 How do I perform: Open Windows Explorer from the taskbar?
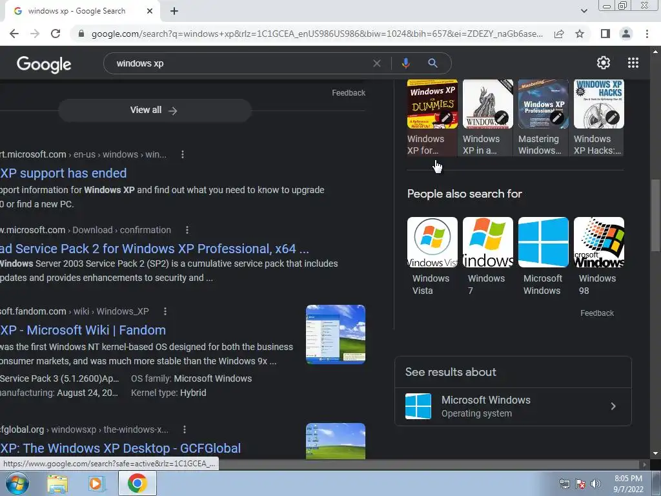point(57,484)
